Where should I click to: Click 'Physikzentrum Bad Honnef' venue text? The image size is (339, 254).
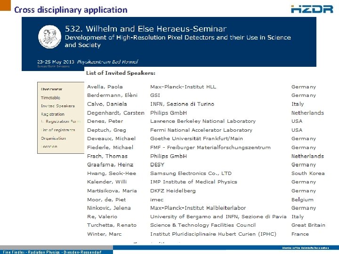pyautogui.click(x=107, y=62)
